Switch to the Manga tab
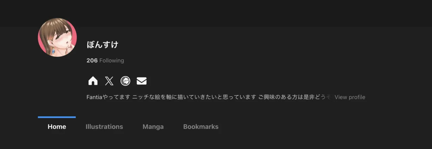The height and width of the screenshot is (149, 432). [x=153, y=127]
